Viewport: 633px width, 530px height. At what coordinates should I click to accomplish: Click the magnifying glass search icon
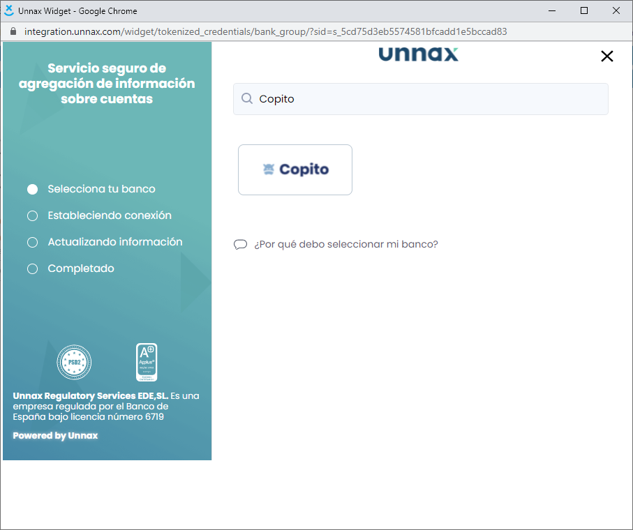(246, 98)
